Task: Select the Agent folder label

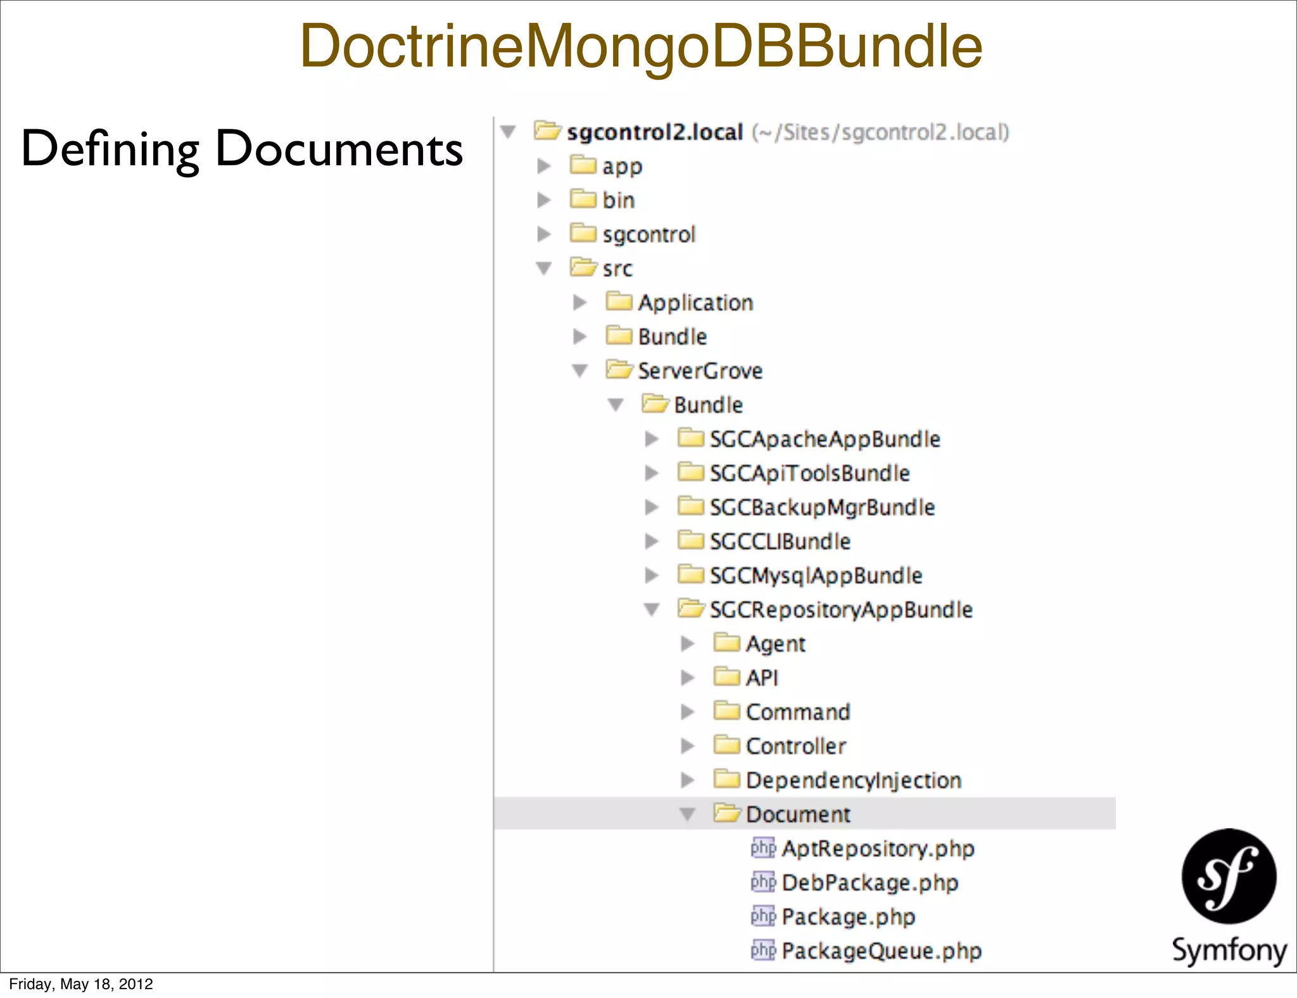Action: coord(775,645)
